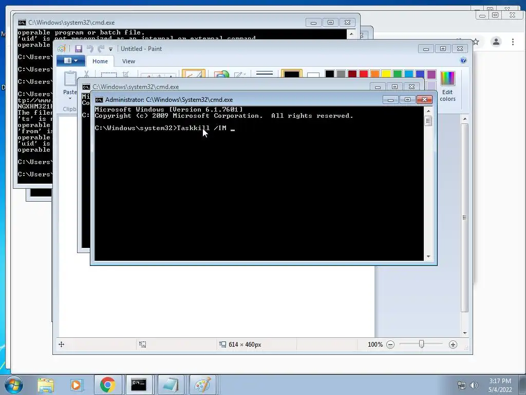Click scroll up arrow in back cmd window

tap(351, 34)
